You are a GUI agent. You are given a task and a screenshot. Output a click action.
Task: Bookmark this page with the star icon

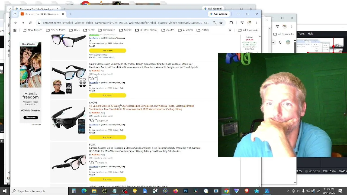[221, 23]
